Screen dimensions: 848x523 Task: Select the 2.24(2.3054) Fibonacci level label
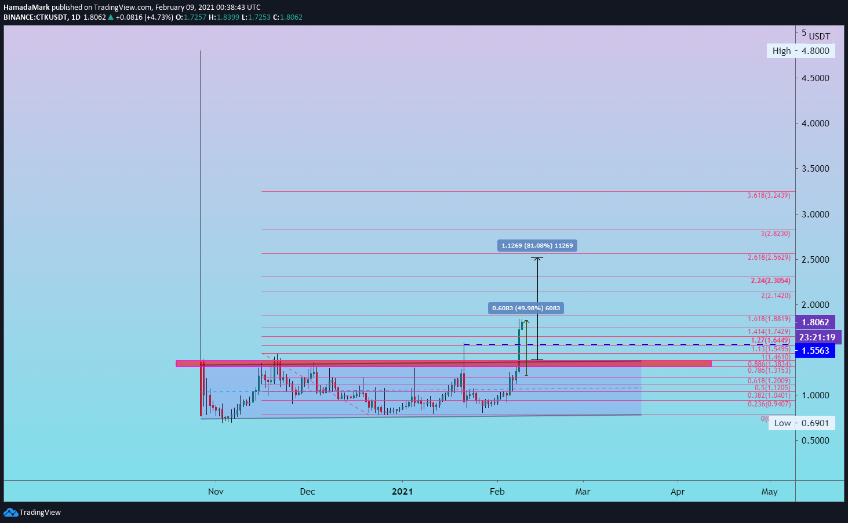(770, 281)
